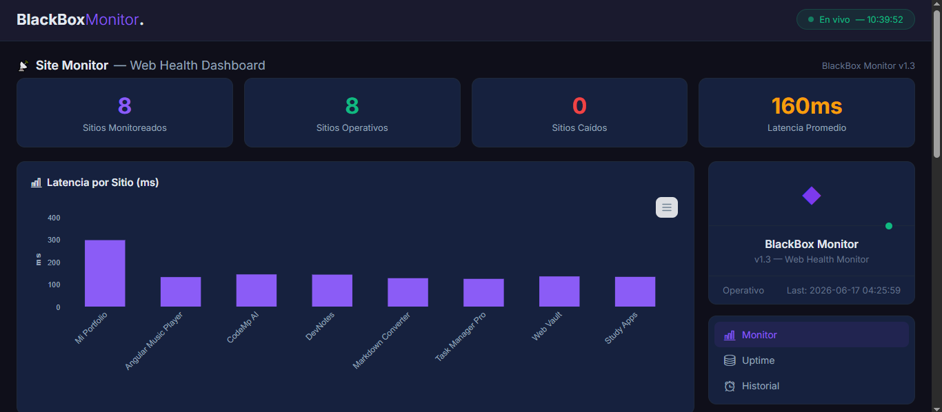The image size is (942, 412).
Task: Click the green 8 operational count
Action: click(352, 105)
